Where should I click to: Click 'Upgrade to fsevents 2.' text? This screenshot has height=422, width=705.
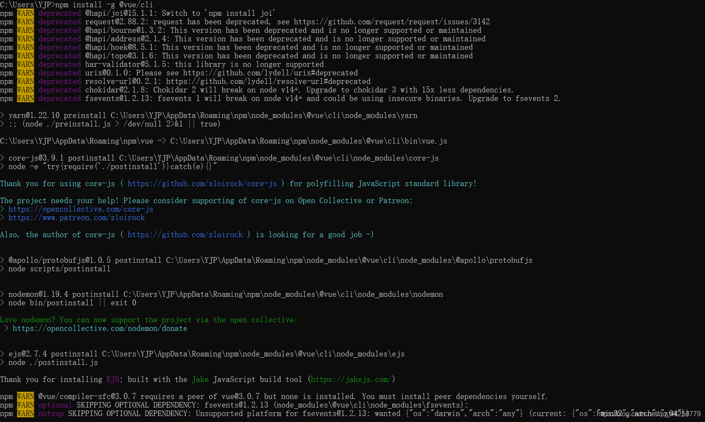pyautogui.click(x=514, y=98)
